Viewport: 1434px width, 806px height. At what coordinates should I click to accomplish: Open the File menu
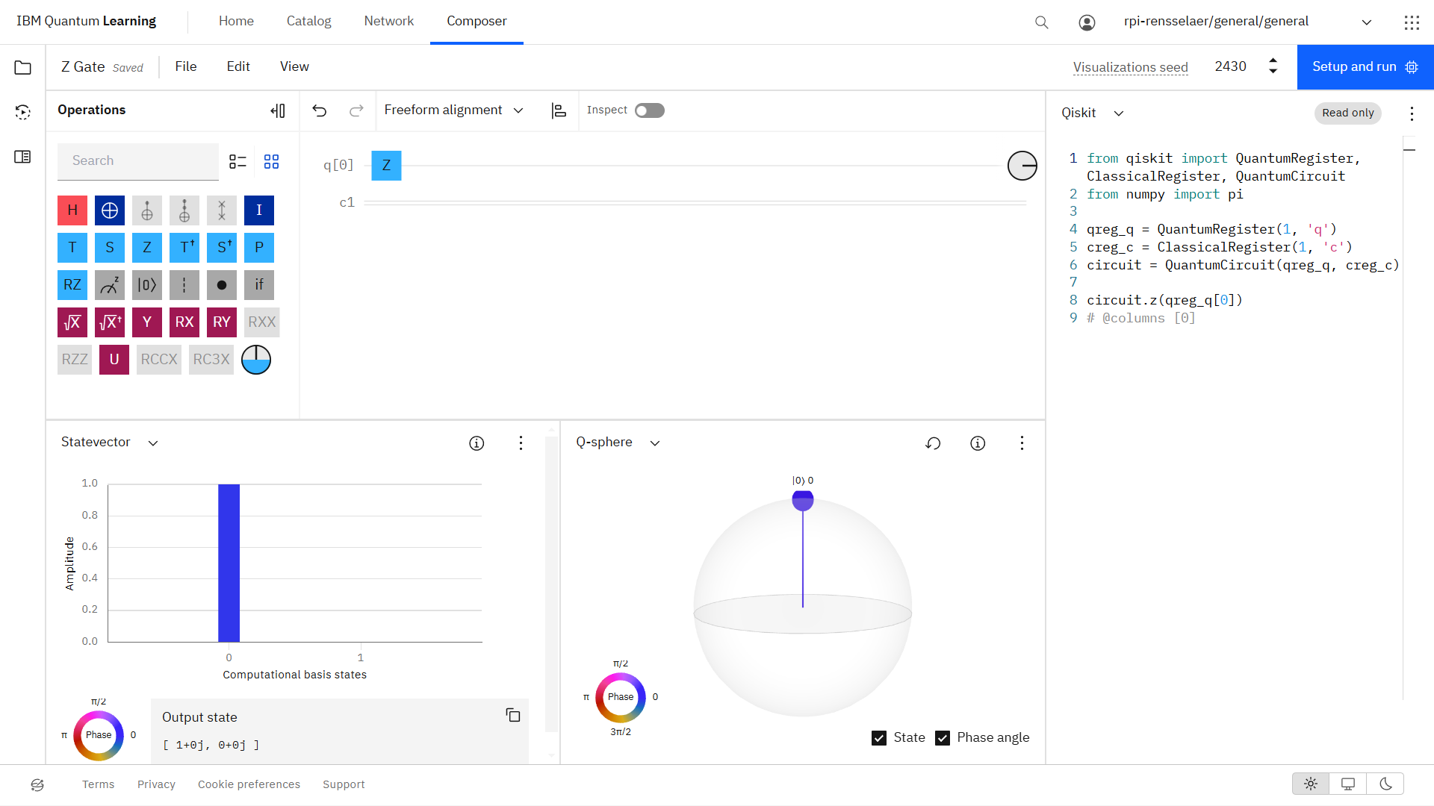click(x=186, y=67)
